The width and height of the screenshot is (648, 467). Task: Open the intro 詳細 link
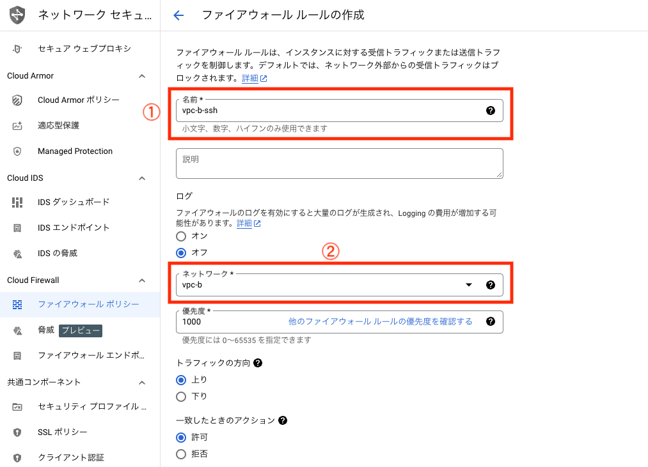coord(249,79)
